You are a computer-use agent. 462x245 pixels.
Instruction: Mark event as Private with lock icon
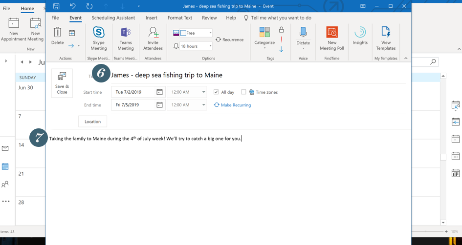point(281,30)
